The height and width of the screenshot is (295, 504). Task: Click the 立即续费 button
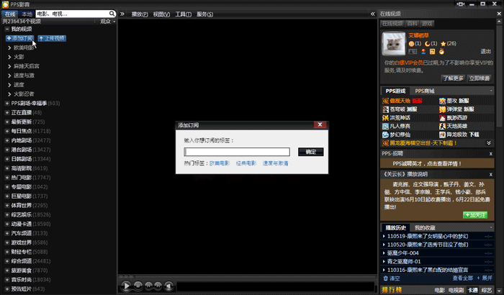[x=479, y=78]
